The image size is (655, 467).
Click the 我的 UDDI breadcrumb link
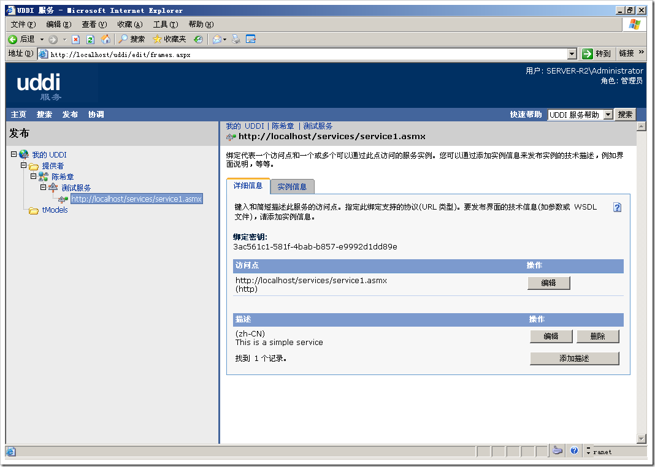pyautogui.click(x=245, y=126)
